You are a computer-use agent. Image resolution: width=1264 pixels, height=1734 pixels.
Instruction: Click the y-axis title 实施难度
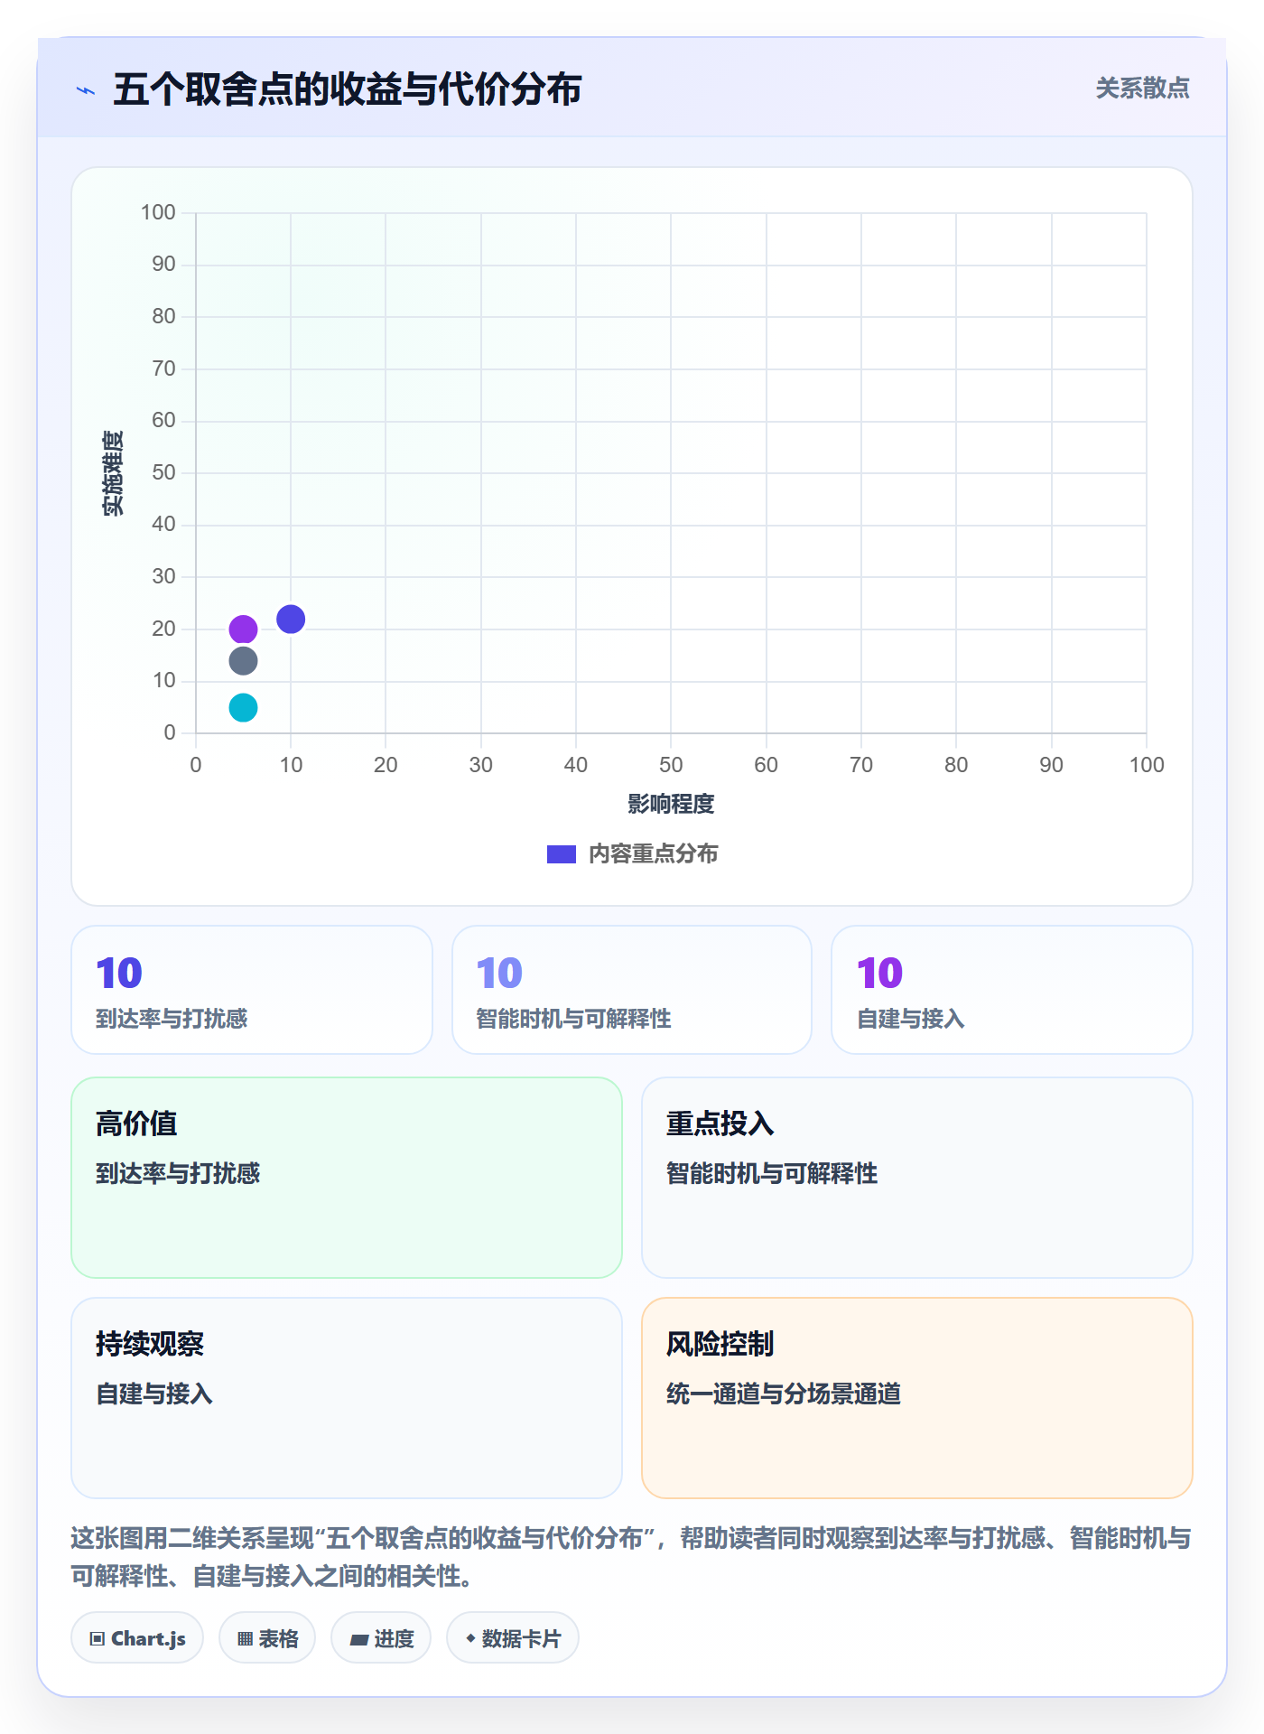click(x=113, y=473)
